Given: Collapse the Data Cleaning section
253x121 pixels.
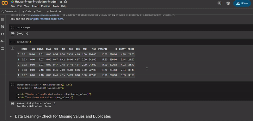Looking at the screenshot, I should [11, 116].
